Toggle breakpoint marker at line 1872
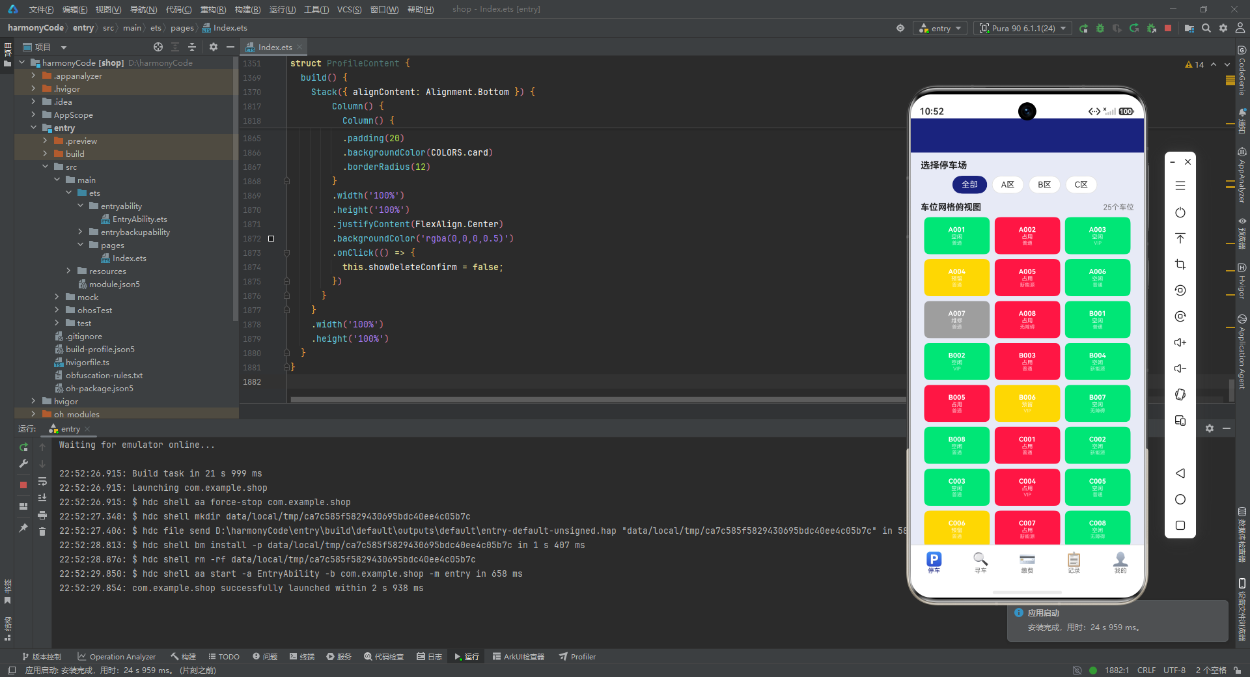Screen dimensions: 1250x677 (x=271, y=239)
